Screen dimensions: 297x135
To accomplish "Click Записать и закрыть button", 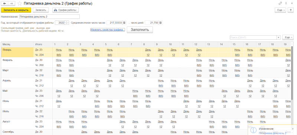I will pos(16,10).
